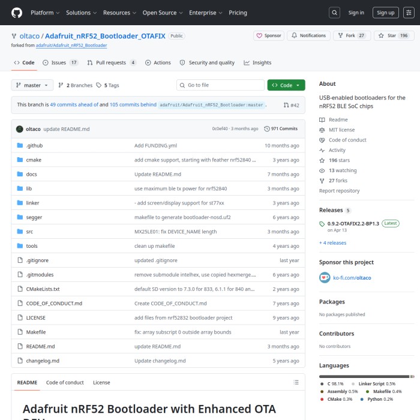Open 49 commits ahead of link
The height and width of the screenshot is (420, 420).
(x=74, y=104)
